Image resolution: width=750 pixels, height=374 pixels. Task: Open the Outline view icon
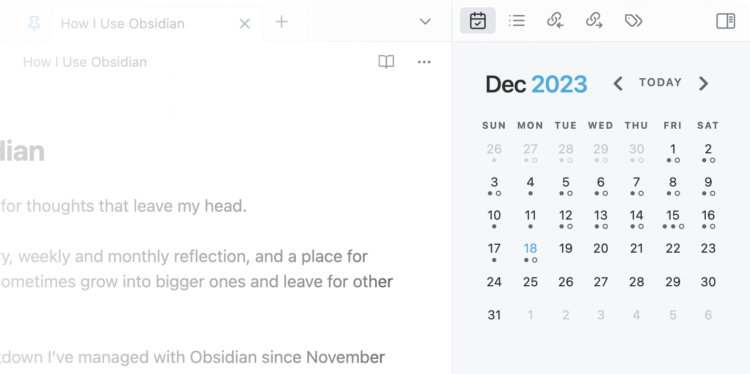(x=517, y=20)
